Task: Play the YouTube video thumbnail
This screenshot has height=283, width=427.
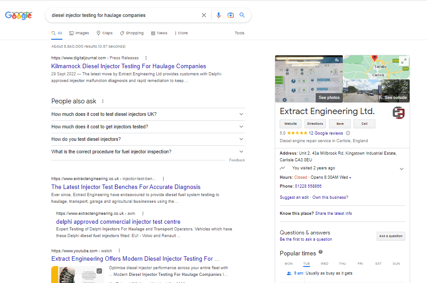Action: pyautogui.click(x=77, y=275)
